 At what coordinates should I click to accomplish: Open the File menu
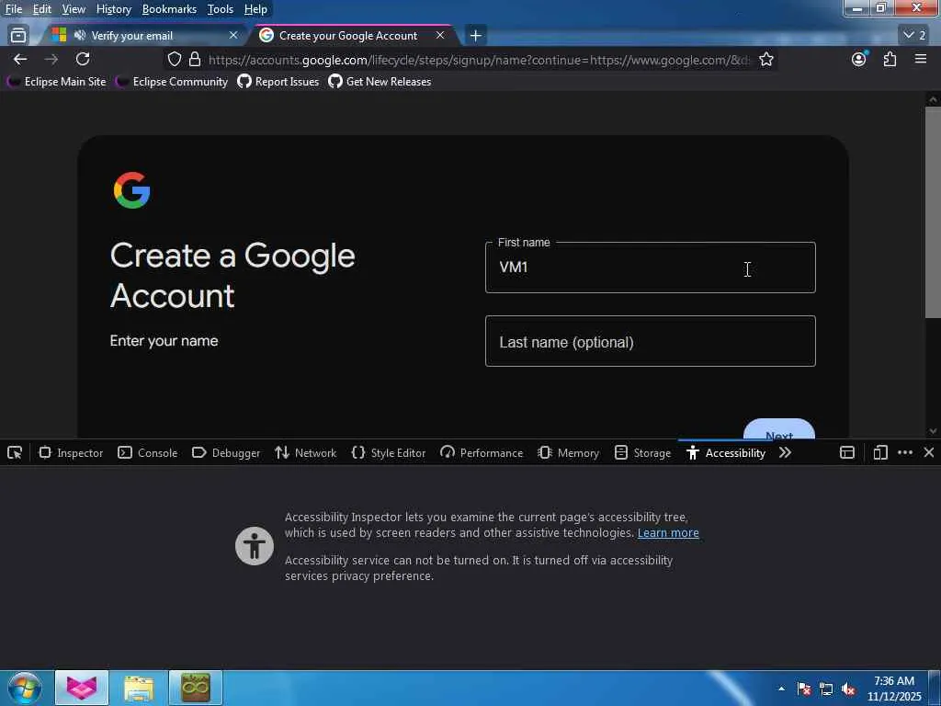click(13, 9)
